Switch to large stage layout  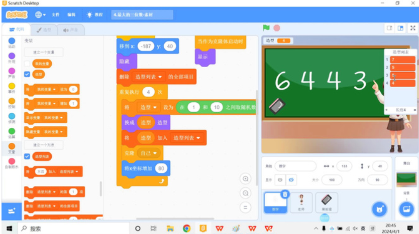(x=400, y=28)
